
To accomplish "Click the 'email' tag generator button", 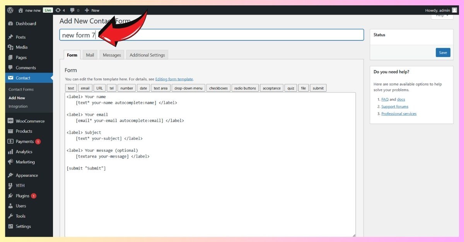I will (x=85, y=88).
